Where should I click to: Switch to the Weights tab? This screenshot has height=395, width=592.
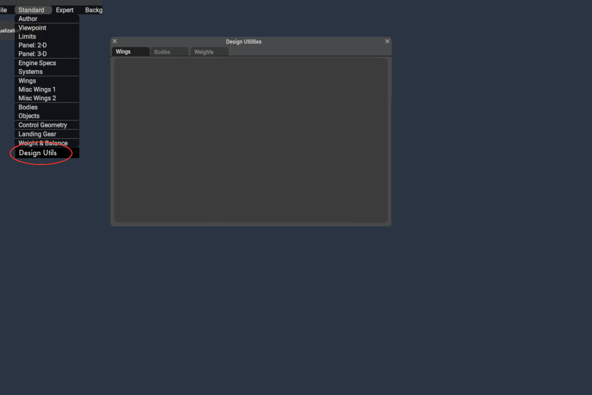[x=204, y=52]
